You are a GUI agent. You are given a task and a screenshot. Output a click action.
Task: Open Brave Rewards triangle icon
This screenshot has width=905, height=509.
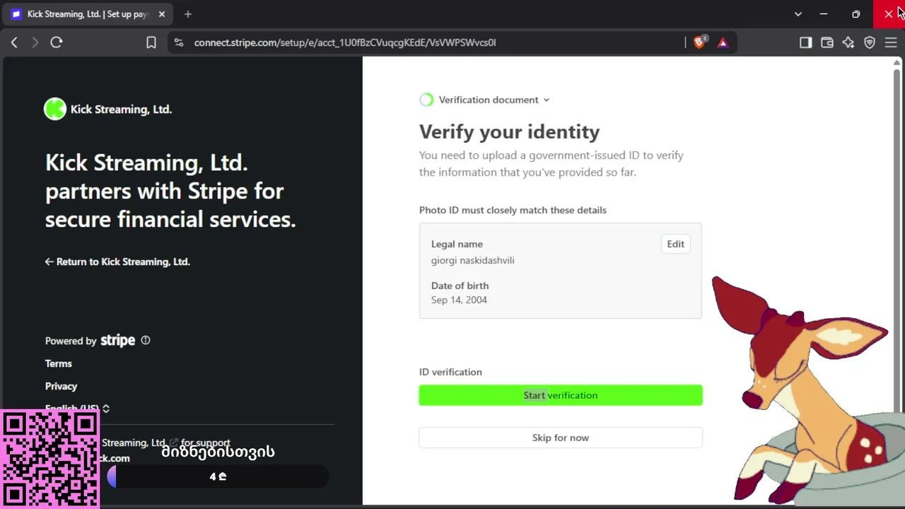pos(723,42)
